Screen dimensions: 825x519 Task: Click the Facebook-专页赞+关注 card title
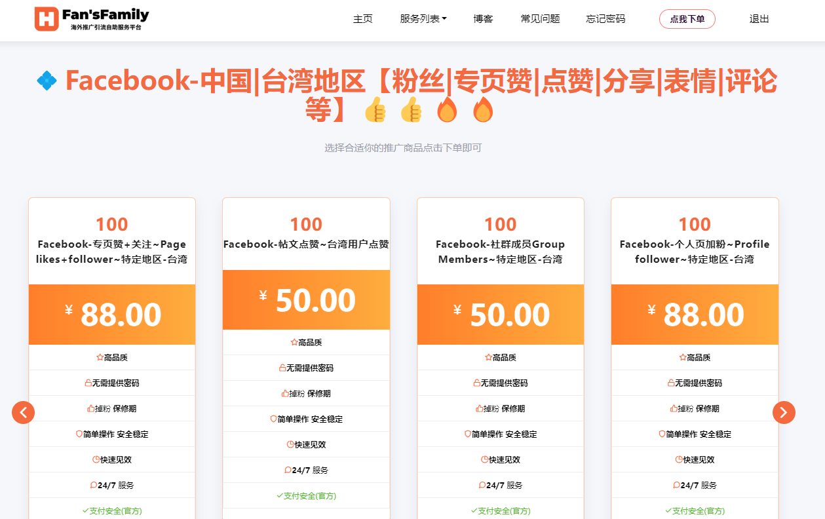[x=112, y=252]
